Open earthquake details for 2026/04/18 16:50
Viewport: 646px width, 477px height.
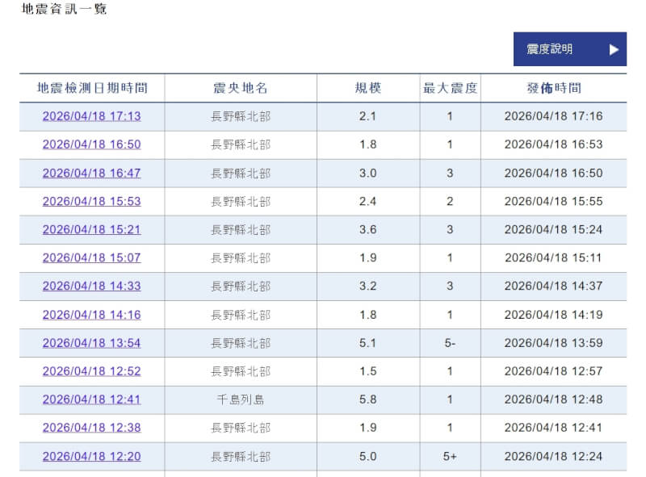[91, 144]
